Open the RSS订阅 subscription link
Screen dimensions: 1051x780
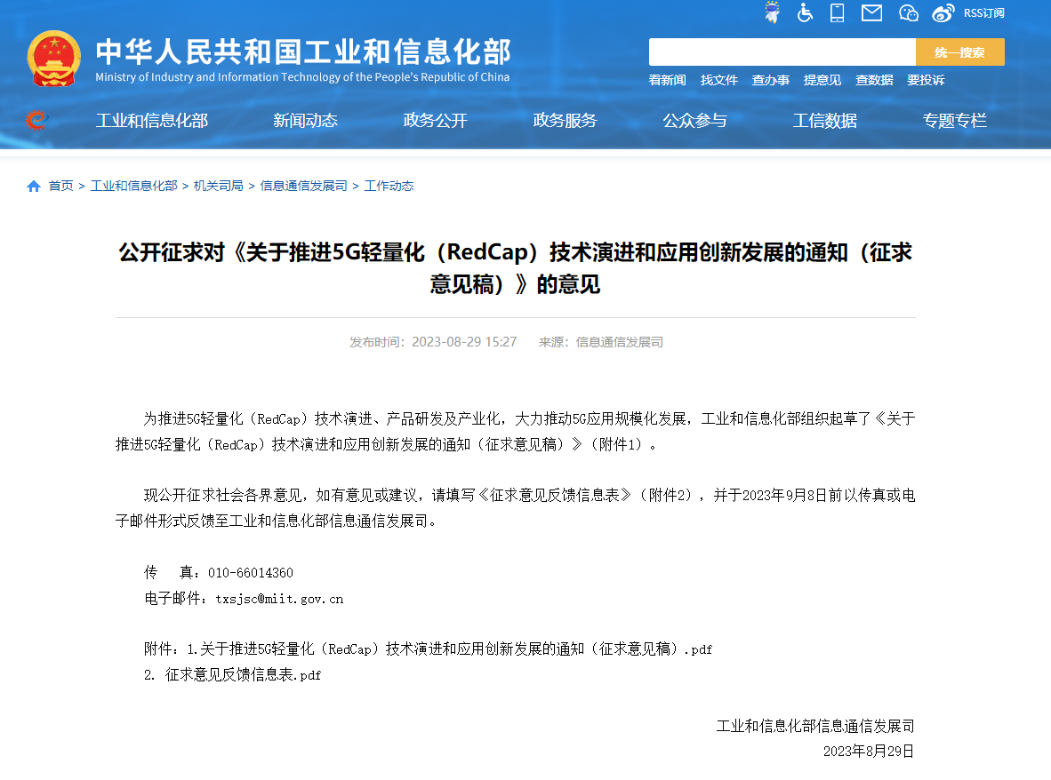(x=983, y=12)
